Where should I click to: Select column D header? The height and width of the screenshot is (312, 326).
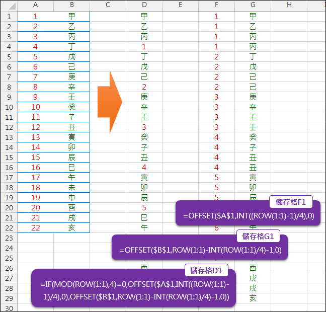pyautogui.click(x=144, y=5)
